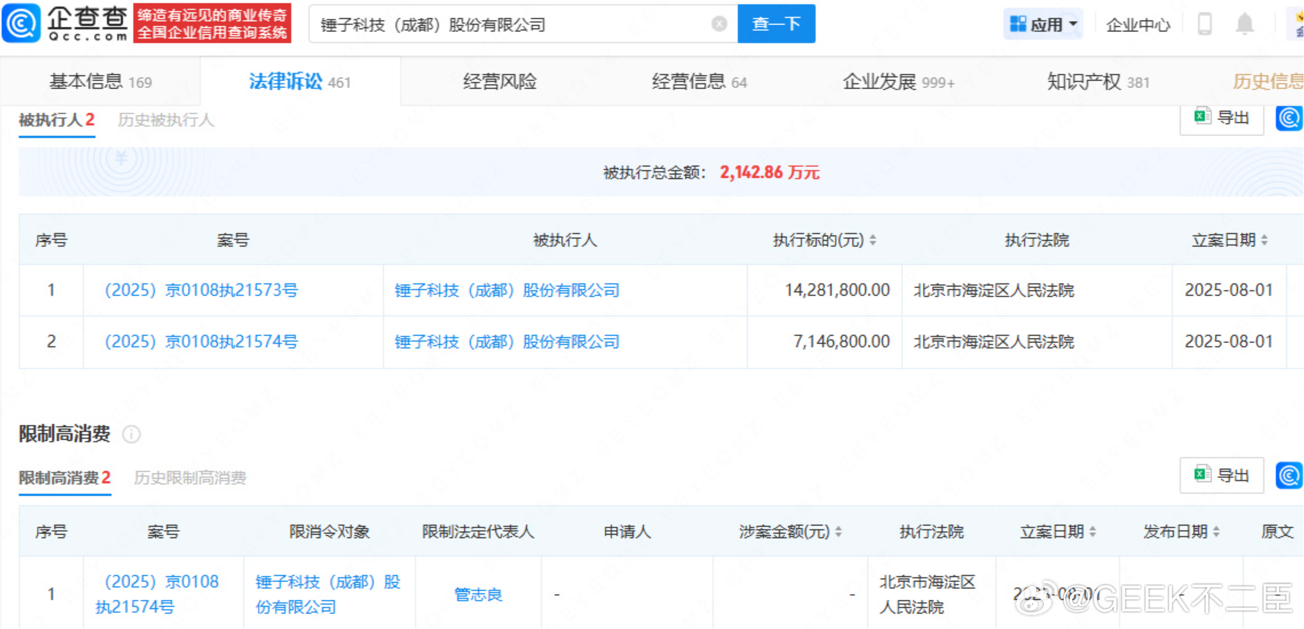Open company link in row 2 of 被执行人
This screenshot has height=629, width=1304.
click(x=507, y=342)
